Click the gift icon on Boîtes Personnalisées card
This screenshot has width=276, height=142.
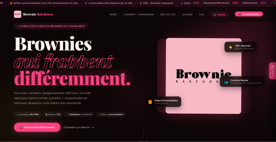click(x=150, y=102)
